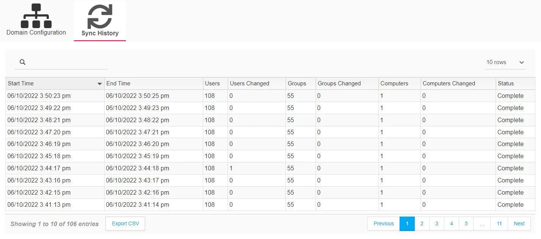Select start time 06/10/2022 3:49:22 pm
Viewport: 541px width, 239px height.
(39, 108)
